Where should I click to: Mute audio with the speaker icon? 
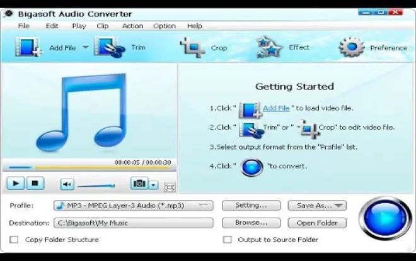coord(67,184)
